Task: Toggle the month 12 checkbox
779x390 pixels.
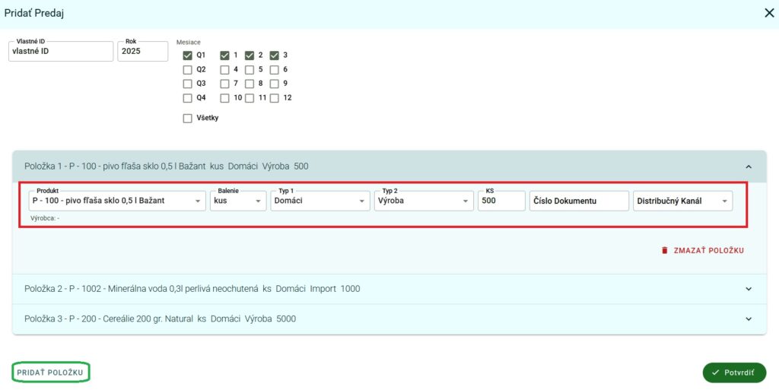Action: click(x=274, y=98)
